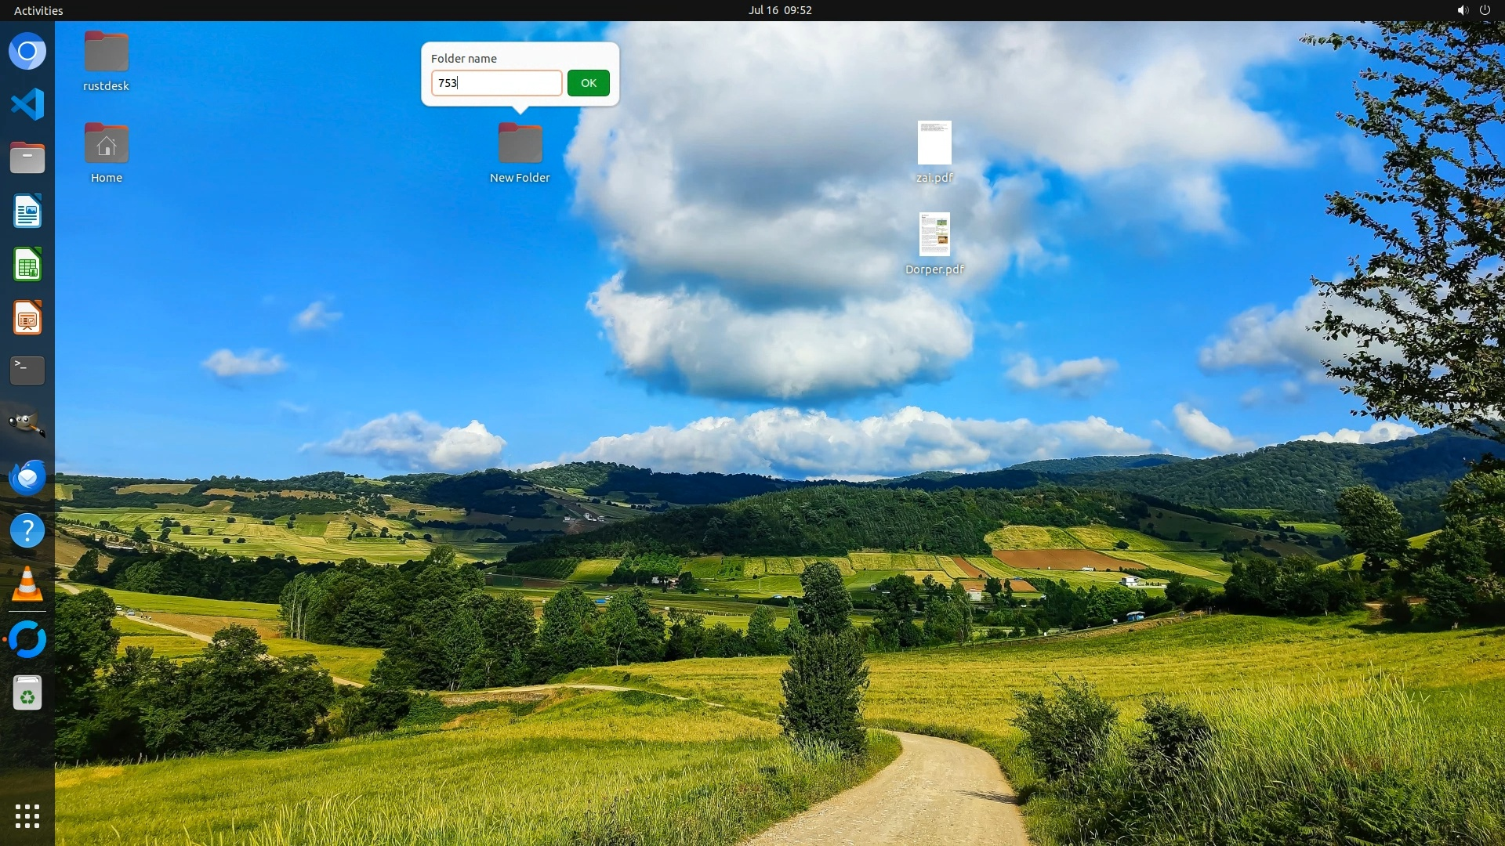This screenshot has width=1505, height=846.
Task: Open the Terminal from dock
Action: coord(27,371)
